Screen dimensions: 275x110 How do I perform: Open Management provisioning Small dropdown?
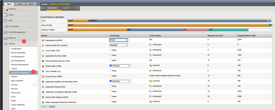coord(119,40)
